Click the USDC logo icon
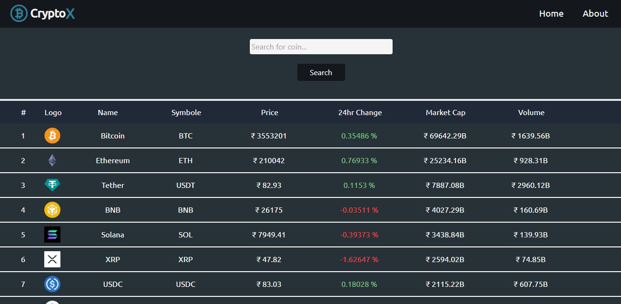621x304 pixels. 52,284
